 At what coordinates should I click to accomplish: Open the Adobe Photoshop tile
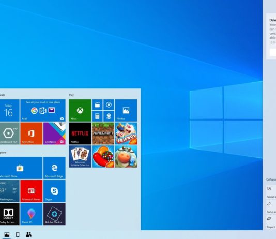coord(54,214)
